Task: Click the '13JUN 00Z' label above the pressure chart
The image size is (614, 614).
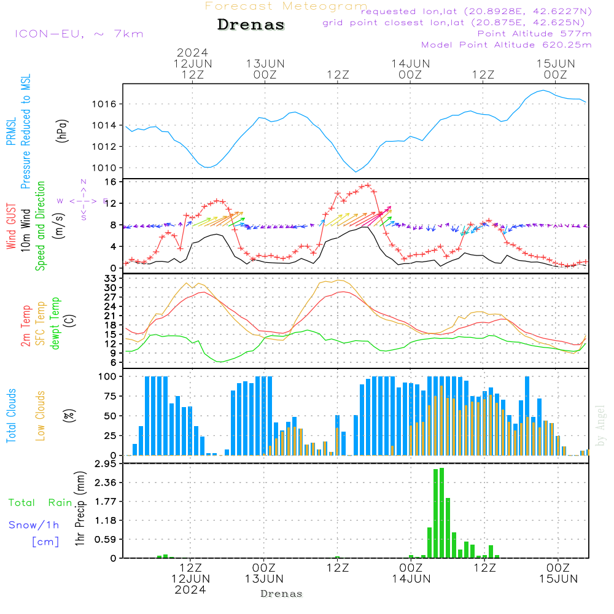Action: click(265, 69)
